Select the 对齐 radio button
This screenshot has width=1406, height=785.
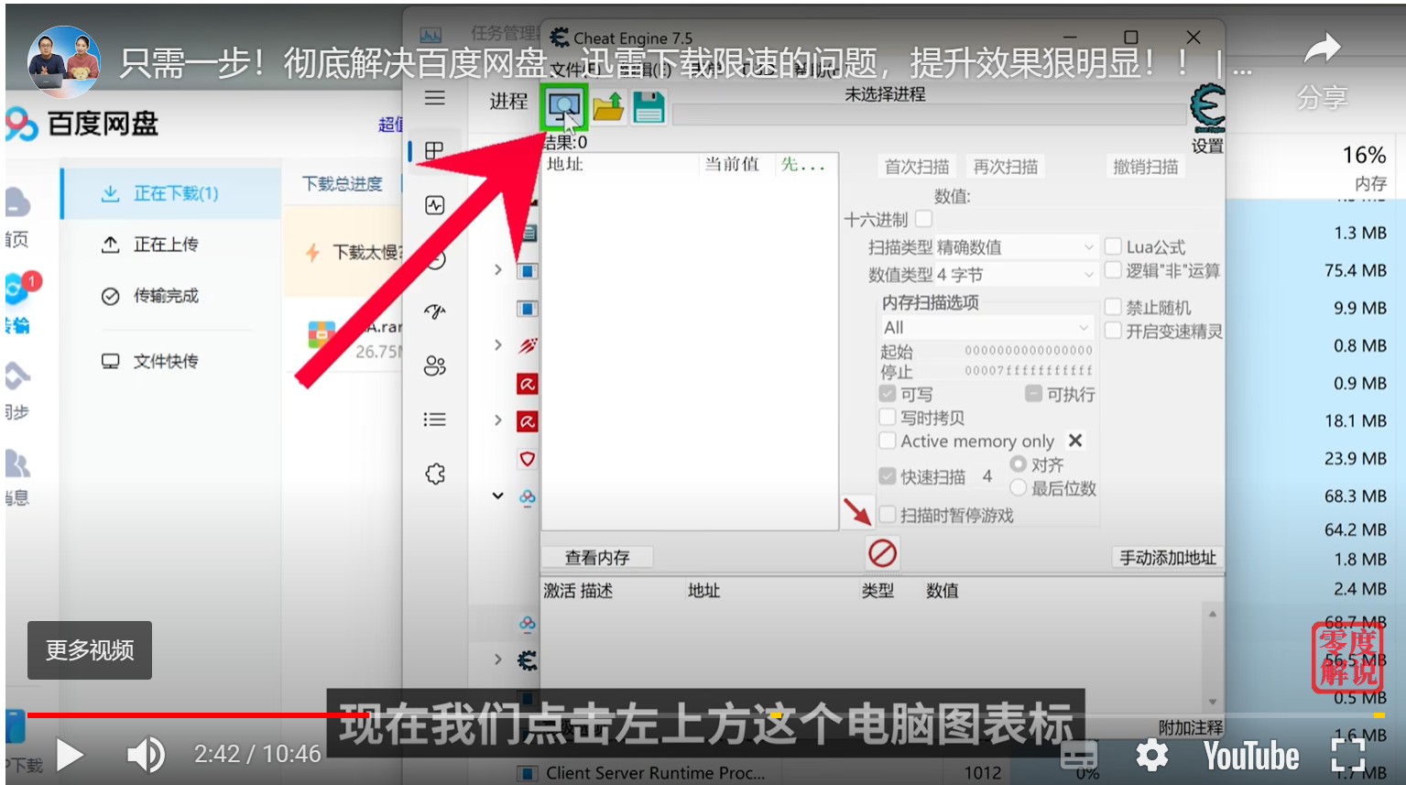[x=1018, y=464]
